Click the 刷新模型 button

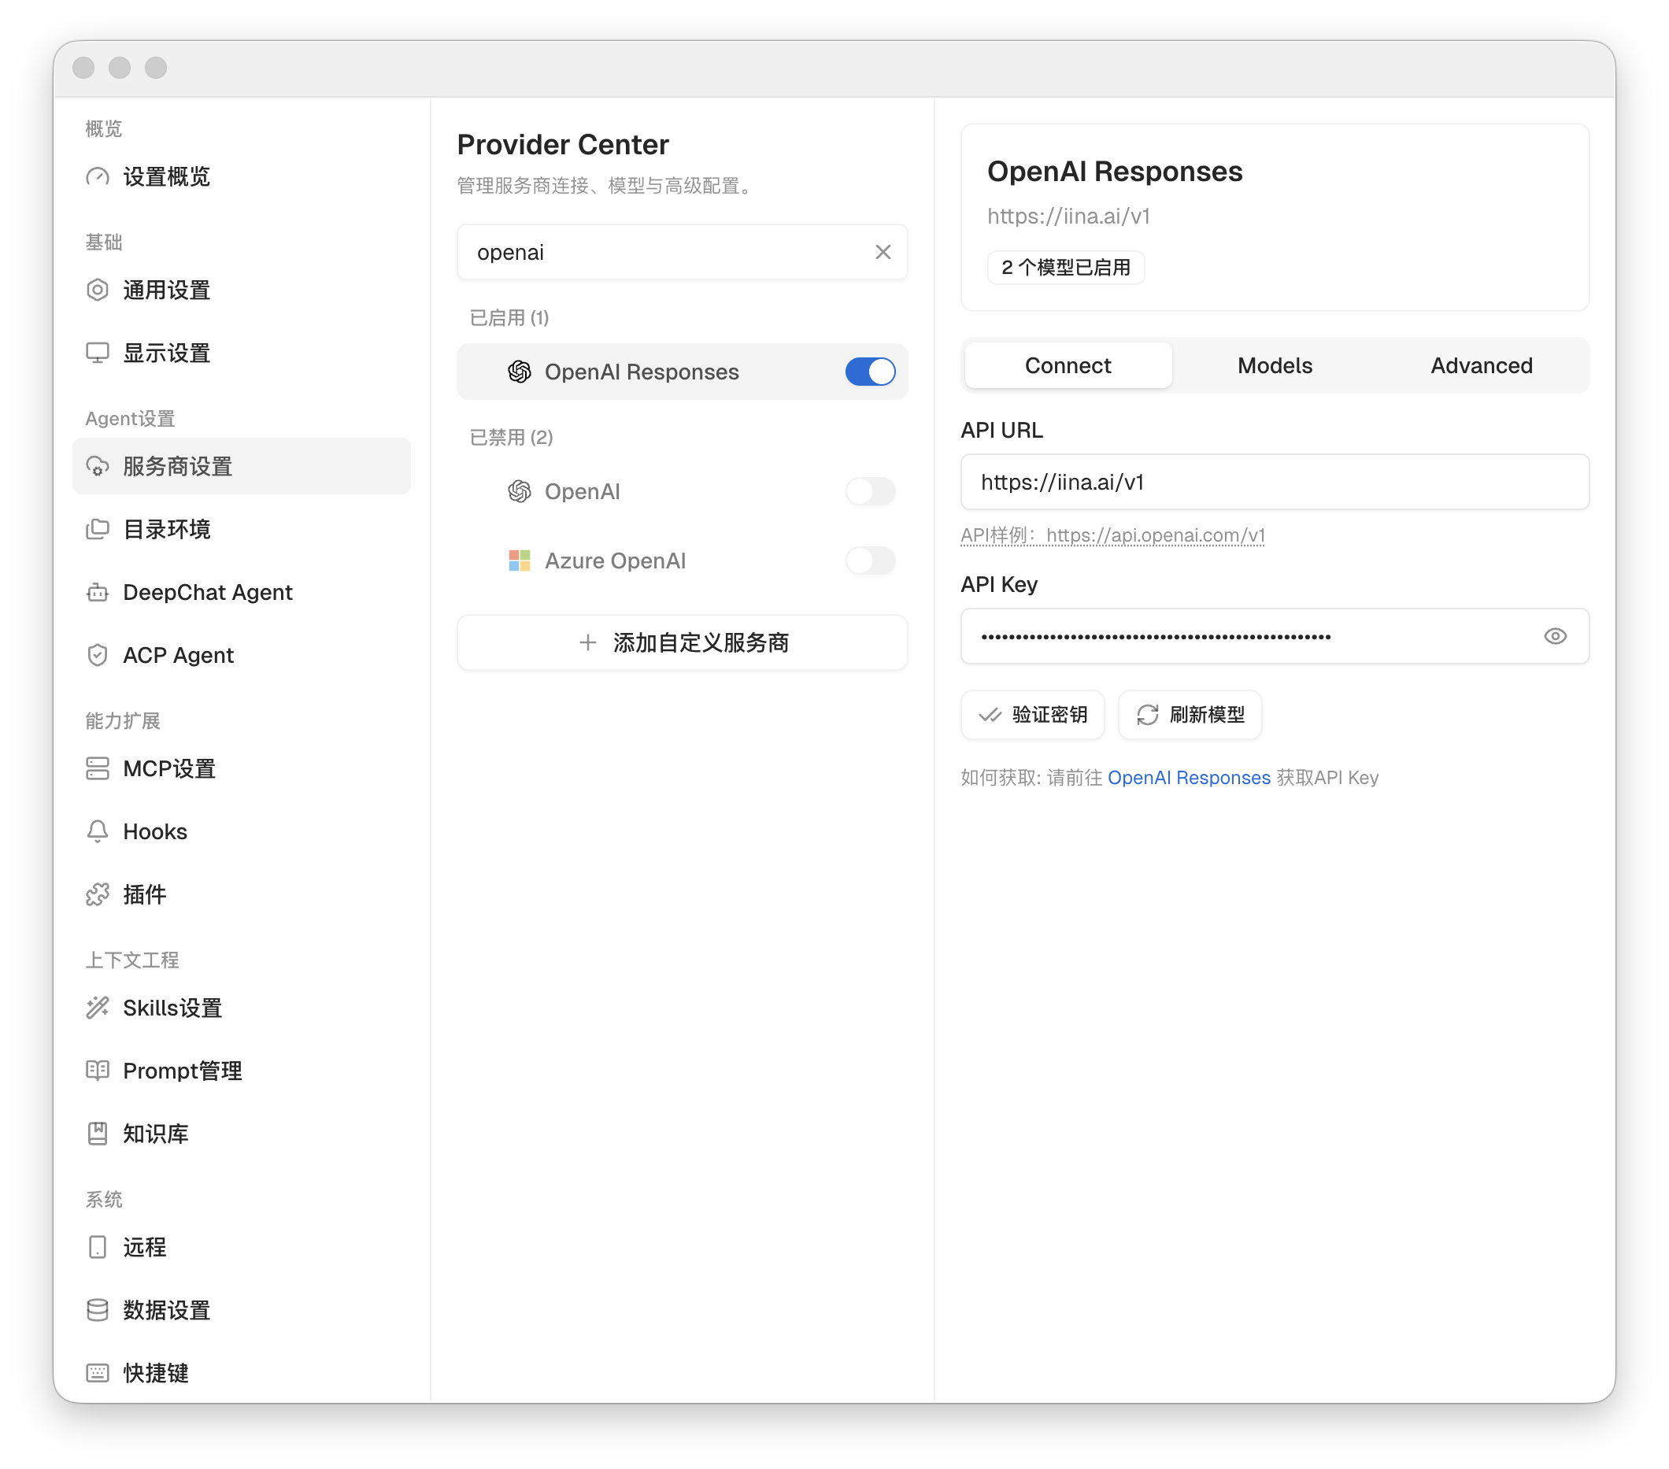pos(1190,715)
